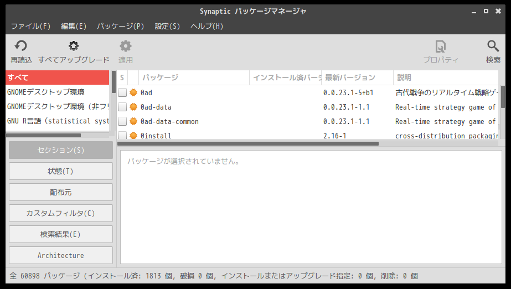Sort by the パッケージ column header
511x289 pixels.
point(194,78)
